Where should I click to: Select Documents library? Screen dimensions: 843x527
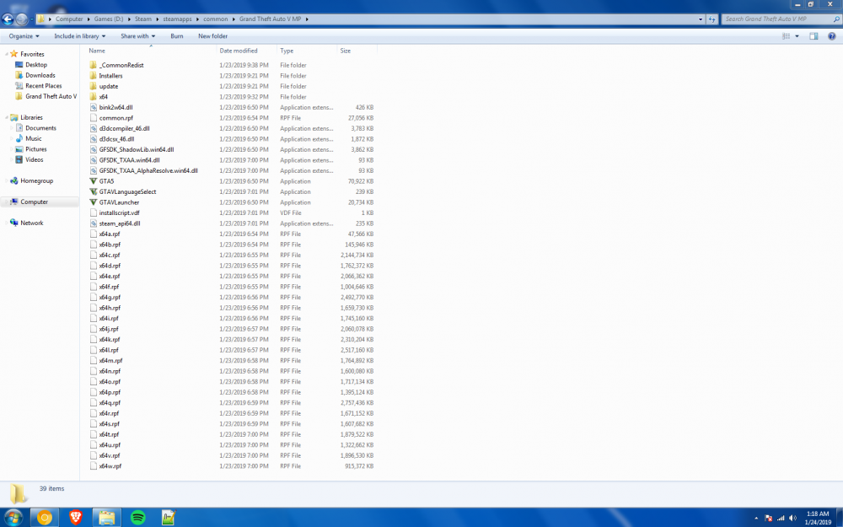click(x=40, y=128)
